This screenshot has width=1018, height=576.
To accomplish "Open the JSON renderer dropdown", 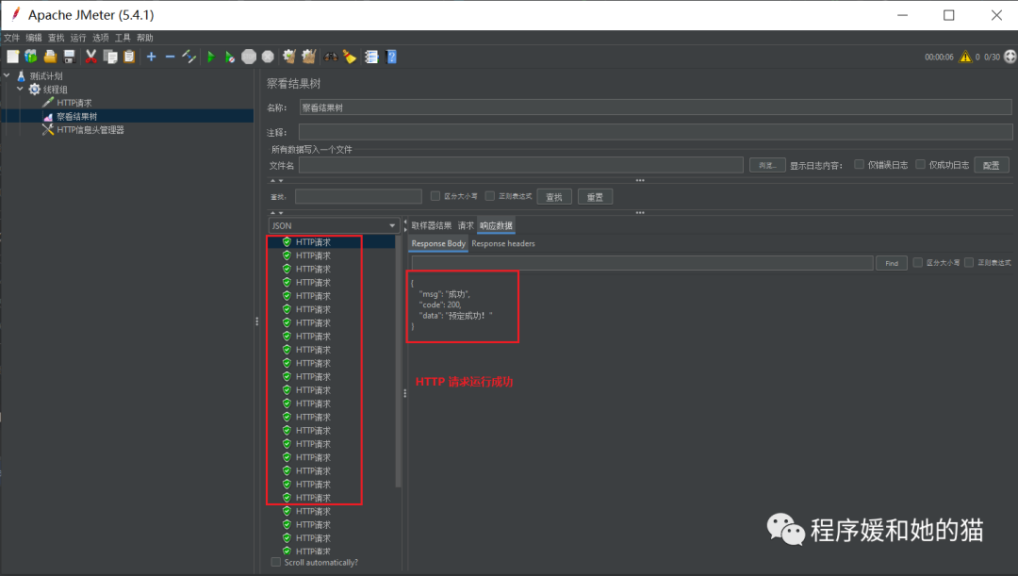I will pyautogui.click(x=333, y=225).
